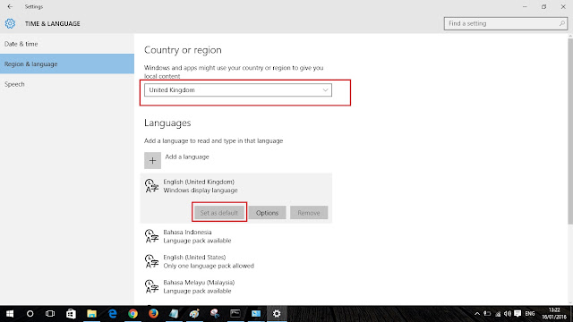Open the Date & time section
This screenshot has height=322, width=573.
[x=67, y=44]
